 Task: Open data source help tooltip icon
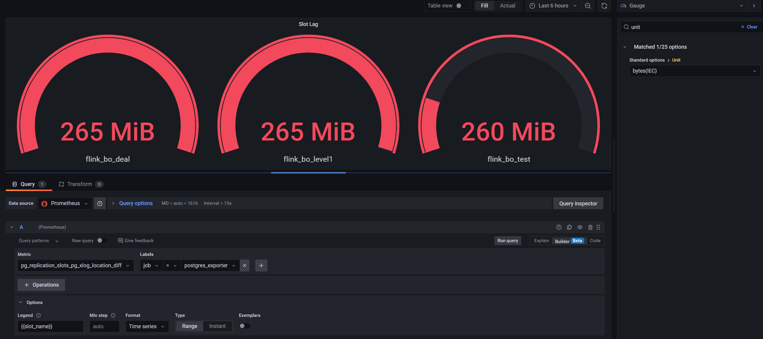click(100, 203)
